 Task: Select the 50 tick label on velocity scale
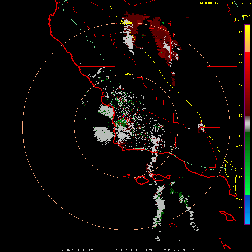click(241, 74)
